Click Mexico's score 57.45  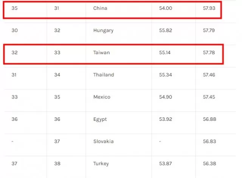tap(209, 97)
